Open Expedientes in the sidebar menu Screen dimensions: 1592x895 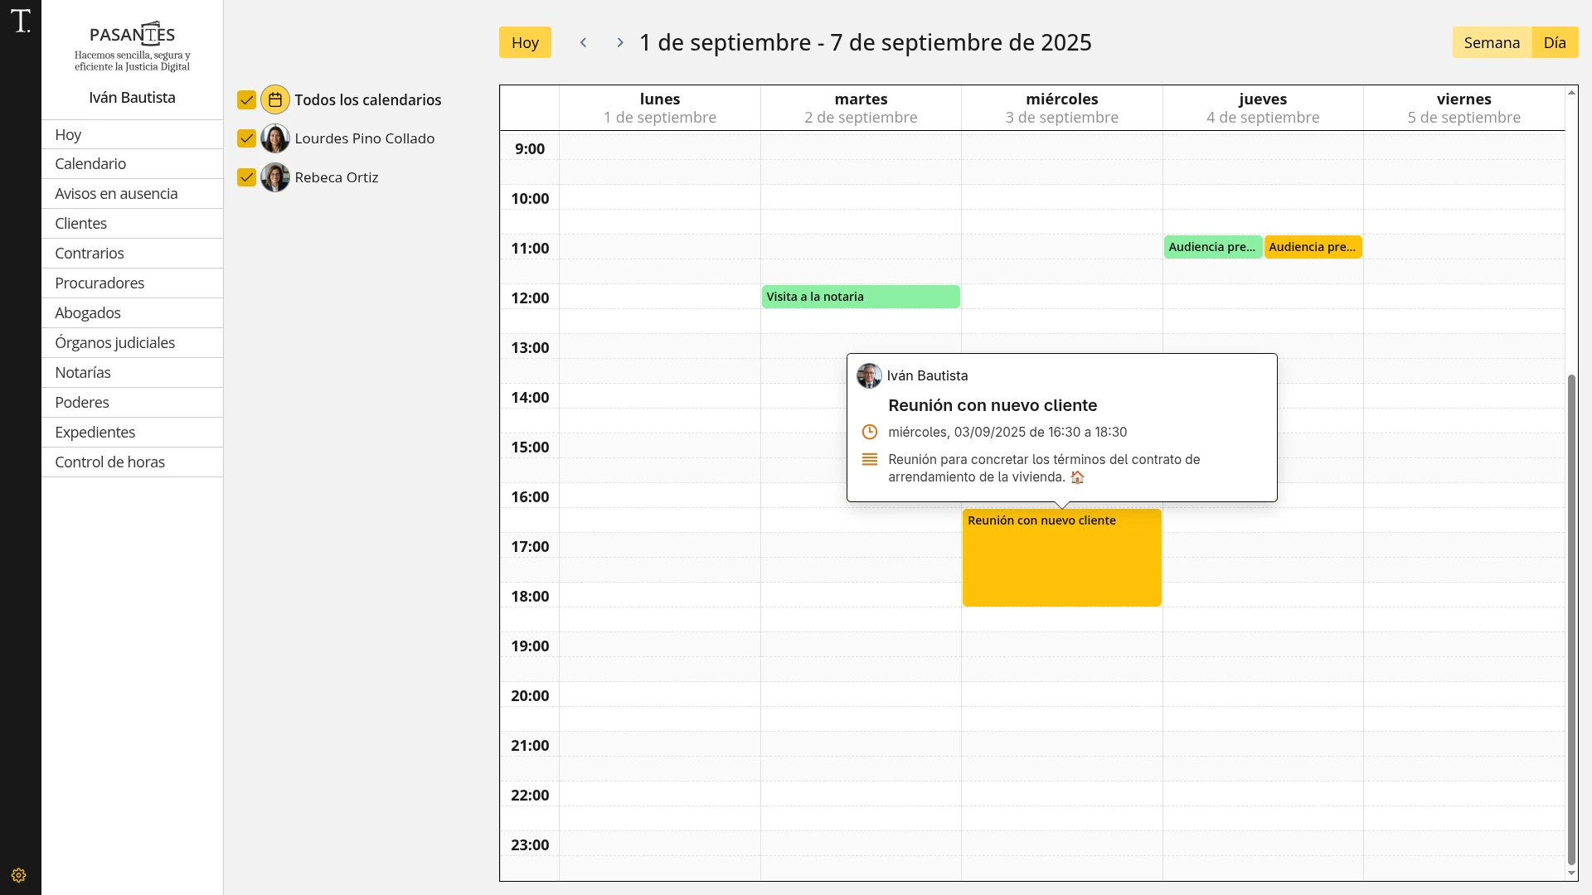click(95, 432)
